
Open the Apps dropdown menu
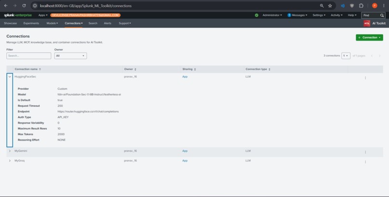click(x=42, y=15)
